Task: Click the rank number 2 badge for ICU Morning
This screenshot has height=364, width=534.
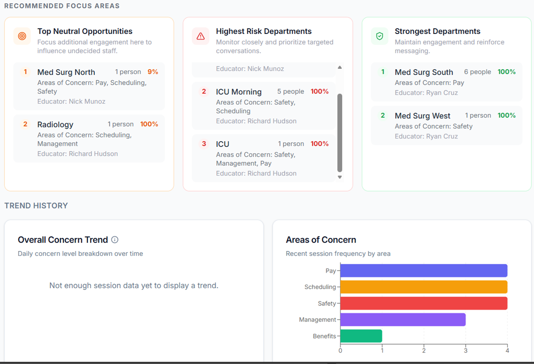Action: [204, 91]
